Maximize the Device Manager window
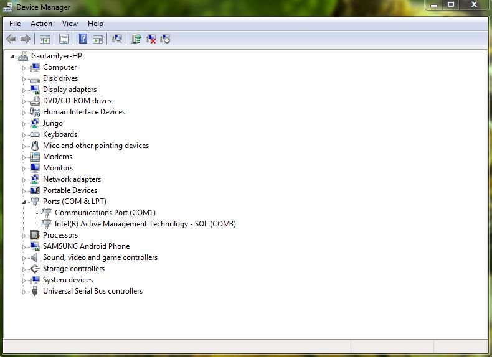Viewport: 492px width, 357px height. tap(451, 4)
